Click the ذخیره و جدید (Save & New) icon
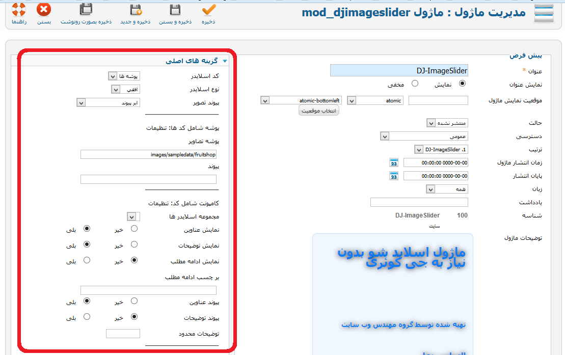The image size is (565, 355). 136,11
